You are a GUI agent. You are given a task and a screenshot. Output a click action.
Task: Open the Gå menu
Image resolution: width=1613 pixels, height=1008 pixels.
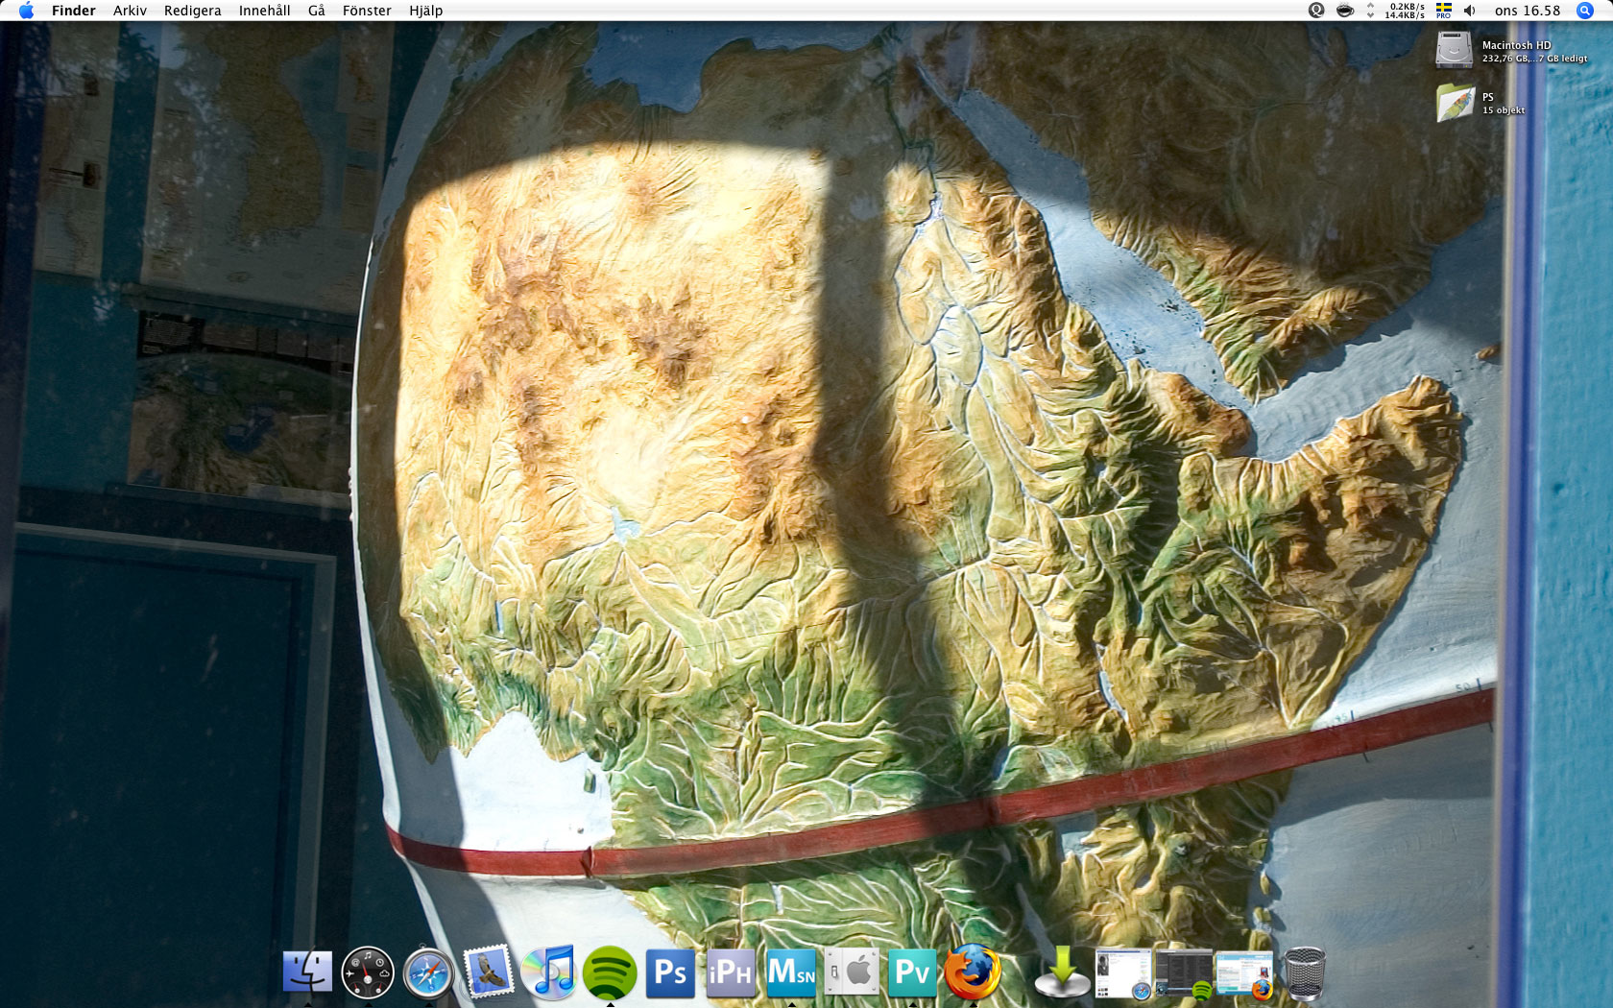tap(317, 11)
